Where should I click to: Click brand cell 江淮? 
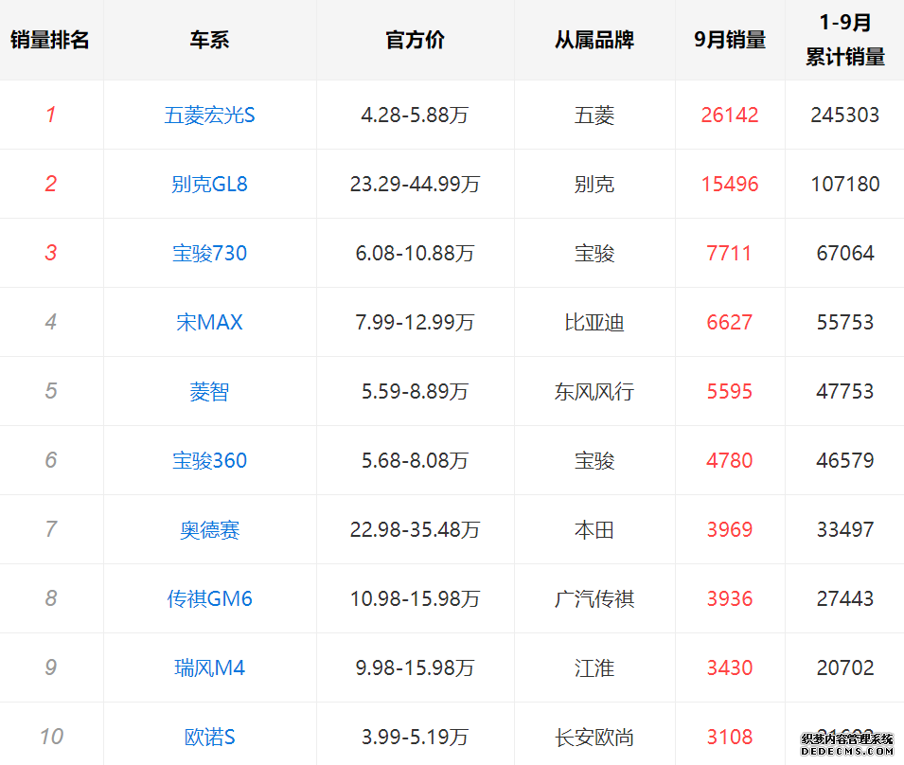[594, 668]
